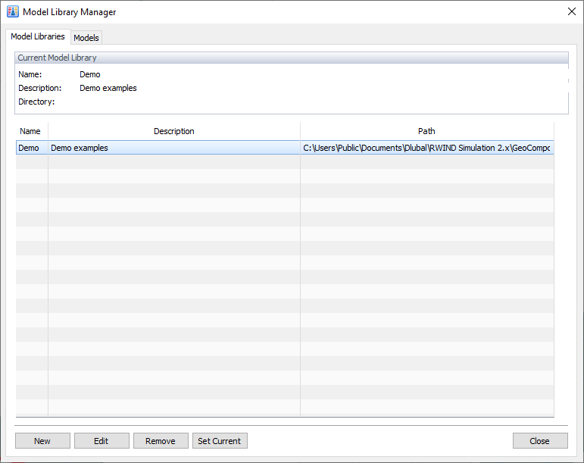Sort by the Name column header
The height and width of the screenshot is (463, 584).
click(32, 131)
